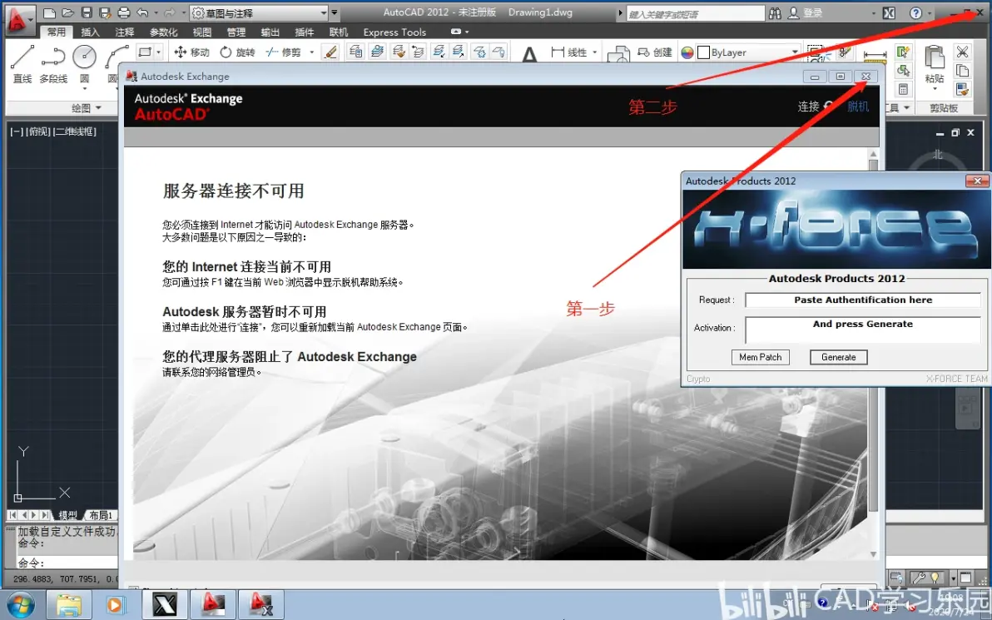Select the Layout1 (布局1) tab
The image size is (992, 620).
coord(101,515)
